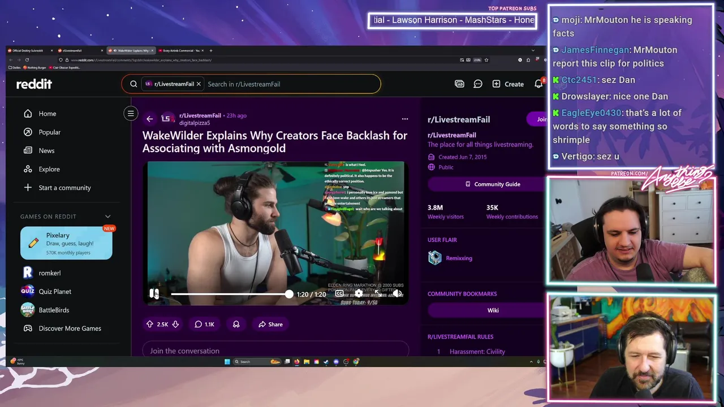Share the post

click(270, 324)
